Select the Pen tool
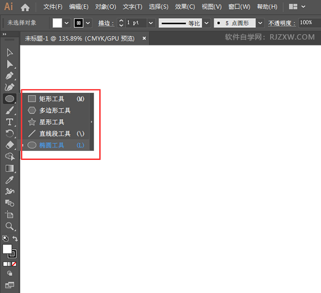 point(10,75)
